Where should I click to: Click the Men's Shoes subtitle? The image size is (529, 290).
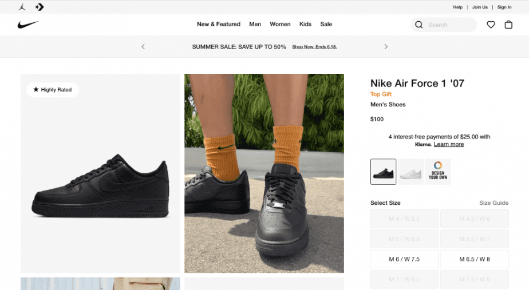(388, 105)
